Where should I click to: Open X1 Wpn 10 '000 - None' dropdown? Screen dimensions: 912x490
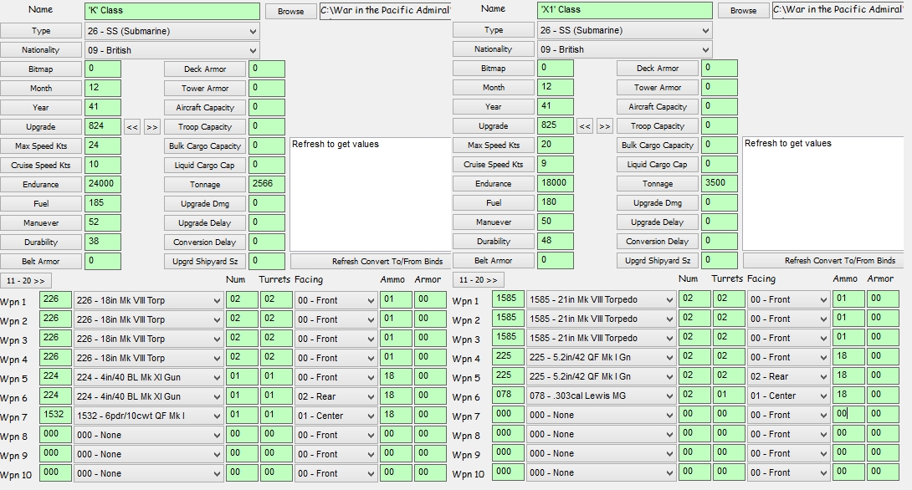(x=601, y=472)
